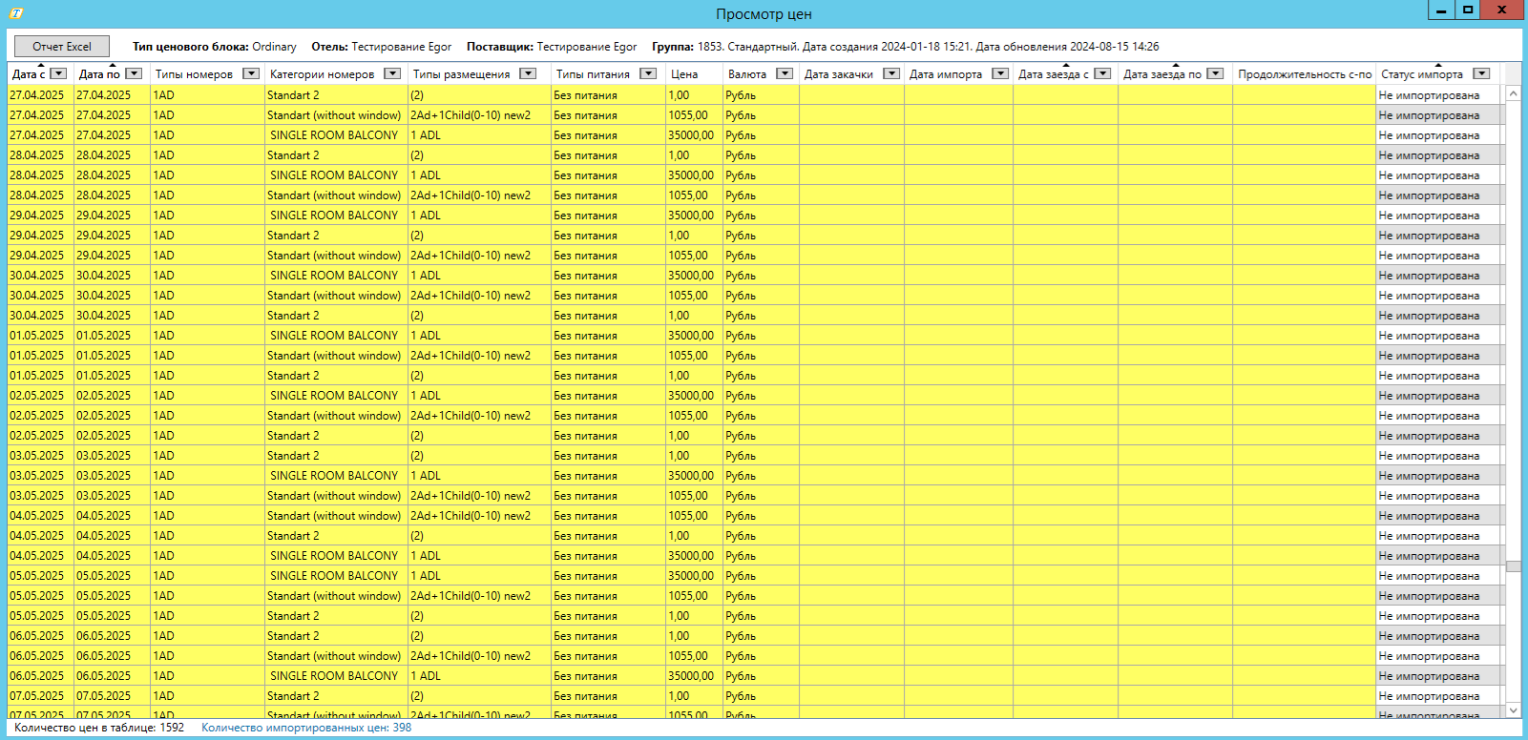Open the Дата заезда по filter dropdown

[x=1216, y=73]
